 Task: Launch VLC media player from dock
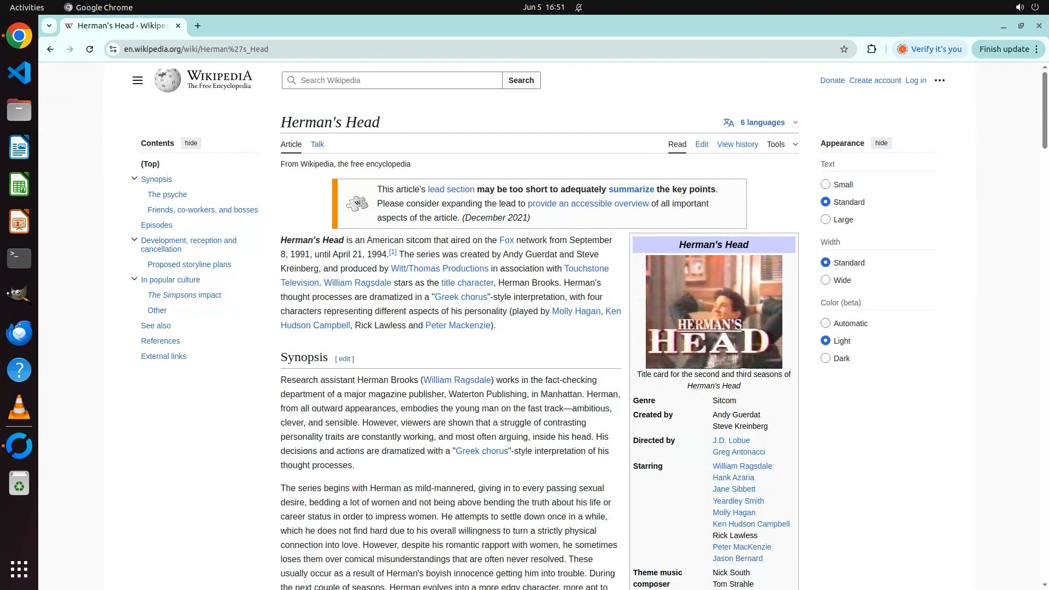tap(19, 408)
